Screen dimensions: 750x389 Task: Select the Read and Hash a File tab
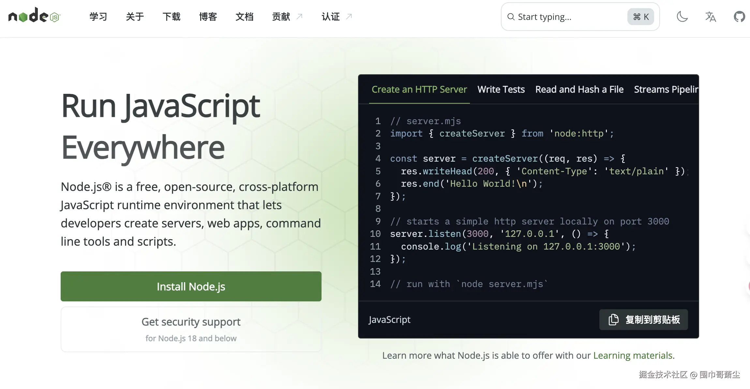[579, 89]
